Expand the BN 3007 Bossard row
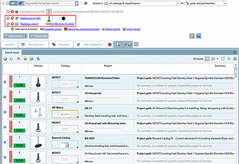 (5, 142)
